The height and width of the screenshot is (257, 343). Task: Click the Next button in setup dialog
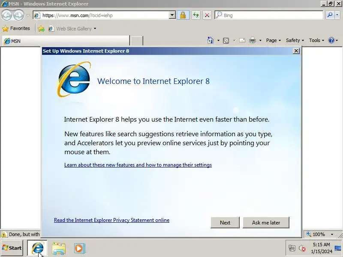click(x=225, y=222)
